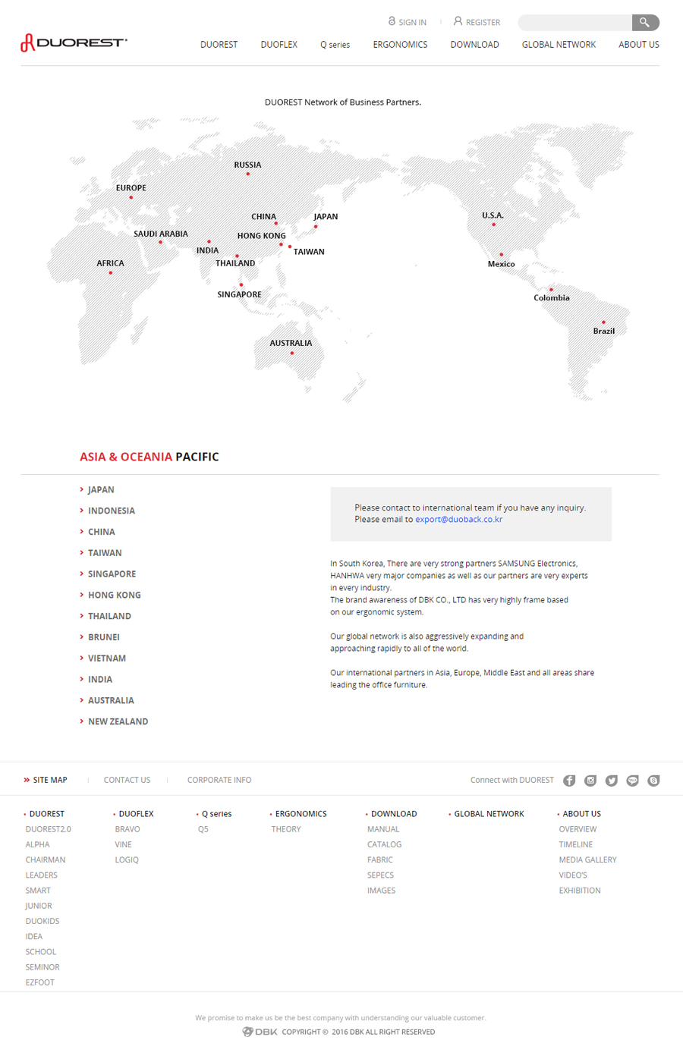Open FABRIC in site map

pos(380,859)
